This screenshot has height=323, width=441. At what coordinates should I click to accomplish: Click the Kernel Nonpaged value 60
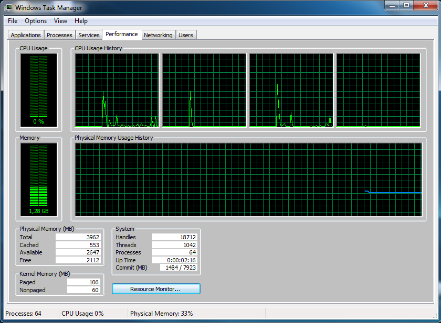coord(83,290)
